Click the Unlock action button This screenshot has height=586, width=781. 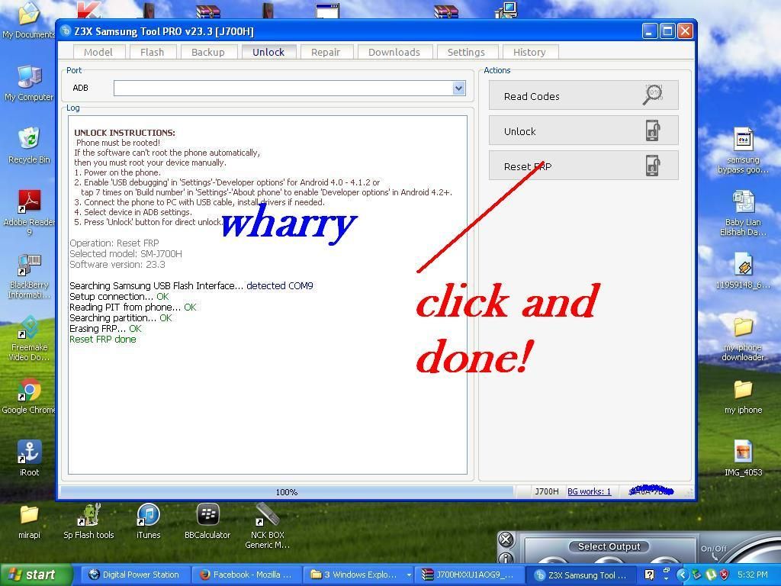pos(583,131)
